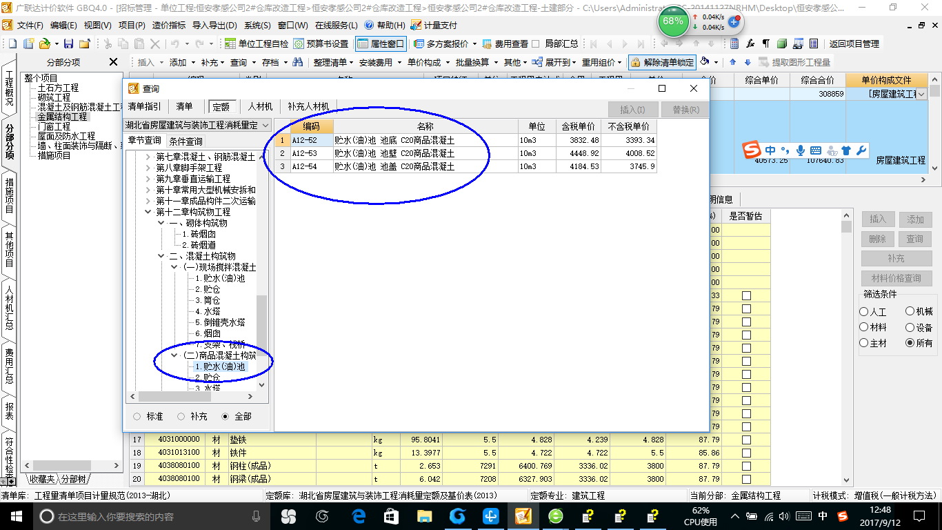The width and height of the screenshot is (942, 530).
Task: Open Edge browser in taskbar
Action: (x=359, y=516)
